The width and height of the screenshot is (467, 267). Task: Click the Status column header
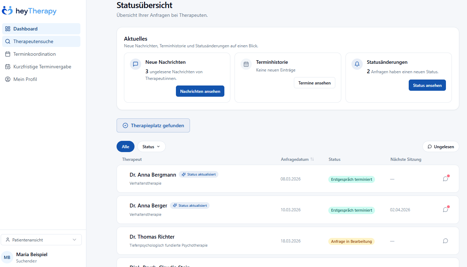click(x=335, y=159)
